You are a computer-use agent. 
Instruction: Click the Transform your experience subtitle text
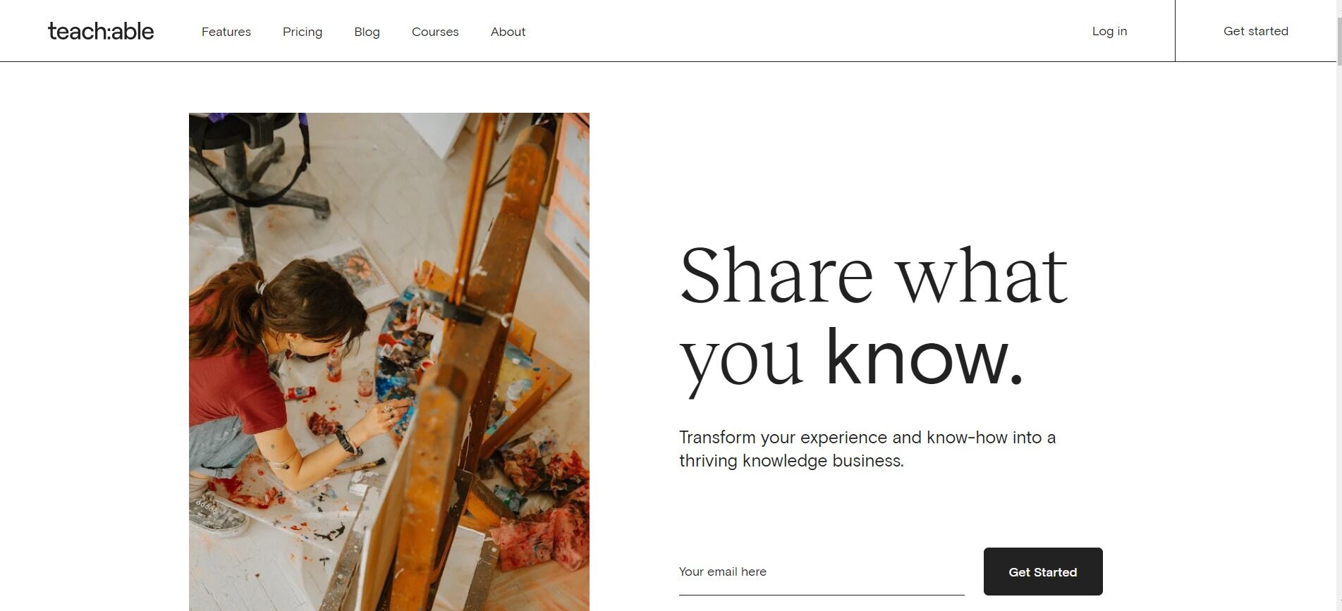point(867,449)
